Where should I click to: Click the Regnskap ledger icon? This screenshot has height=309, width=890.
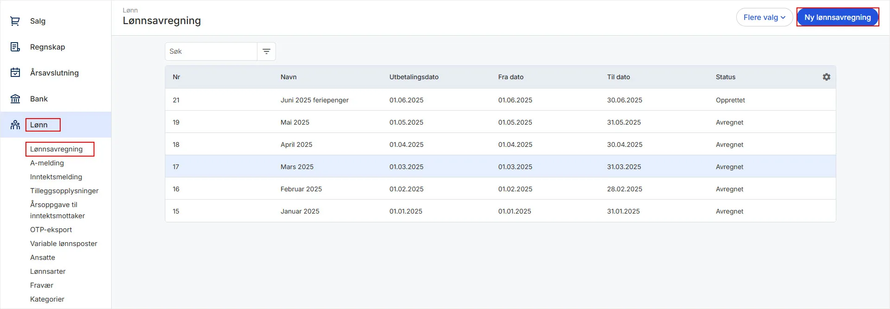click(15, 47)
